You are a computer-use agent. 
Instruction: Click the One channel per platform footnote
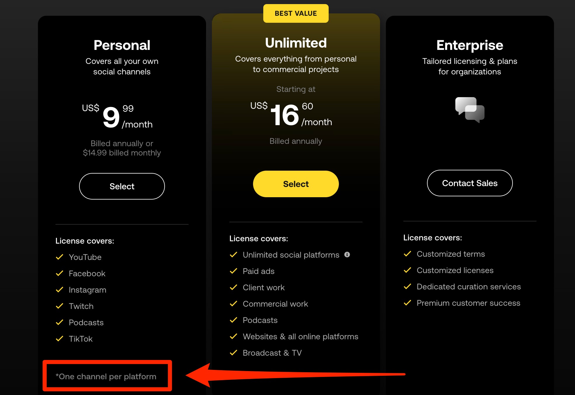tap(106, 376)
